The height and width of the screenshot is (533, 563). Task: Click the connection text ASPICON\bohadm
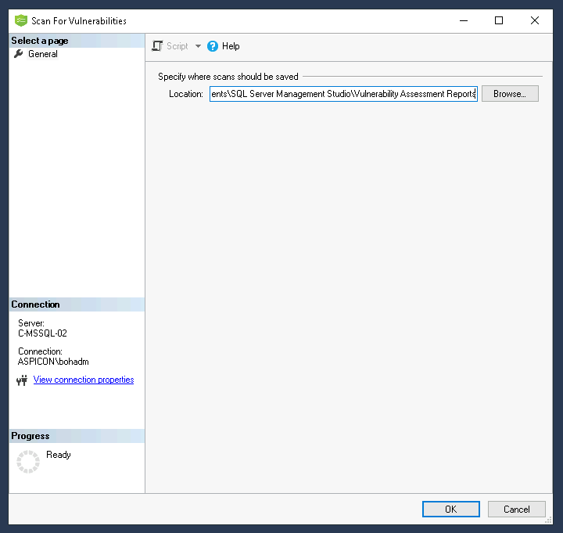[x=53, y=362]
